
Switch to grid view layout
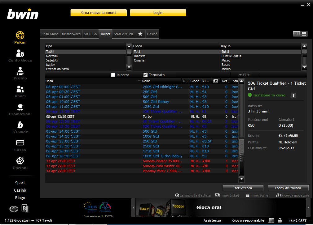(x=297, y=34)
